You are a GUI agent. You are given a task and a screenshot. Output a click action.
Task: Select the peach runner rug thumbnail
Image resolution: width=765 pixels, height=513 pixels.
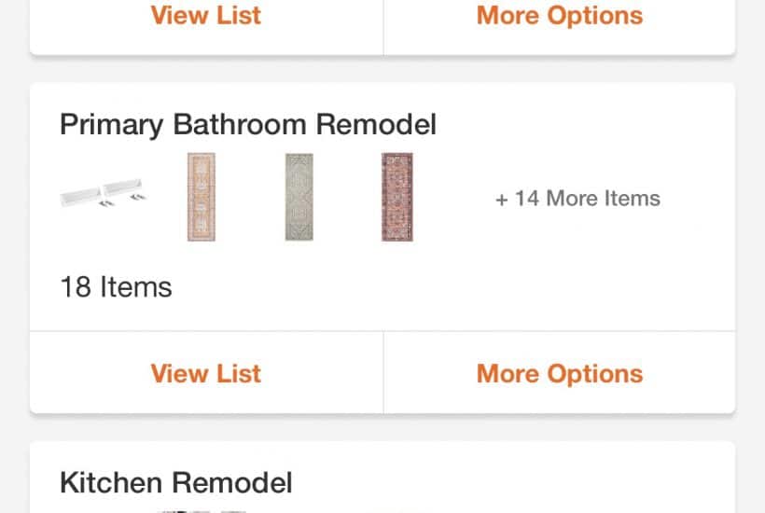[x=201, y=198]
